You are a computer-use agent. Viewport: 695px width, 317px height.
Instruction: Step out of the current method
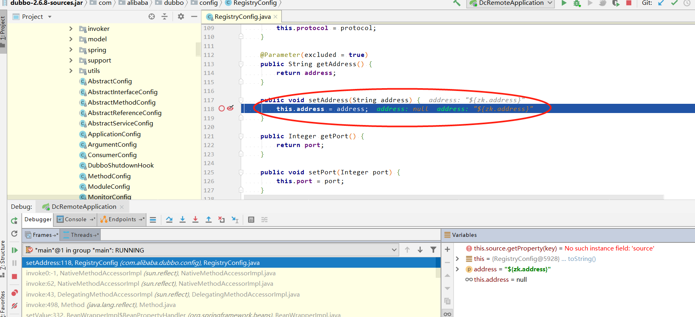[209, 220]
